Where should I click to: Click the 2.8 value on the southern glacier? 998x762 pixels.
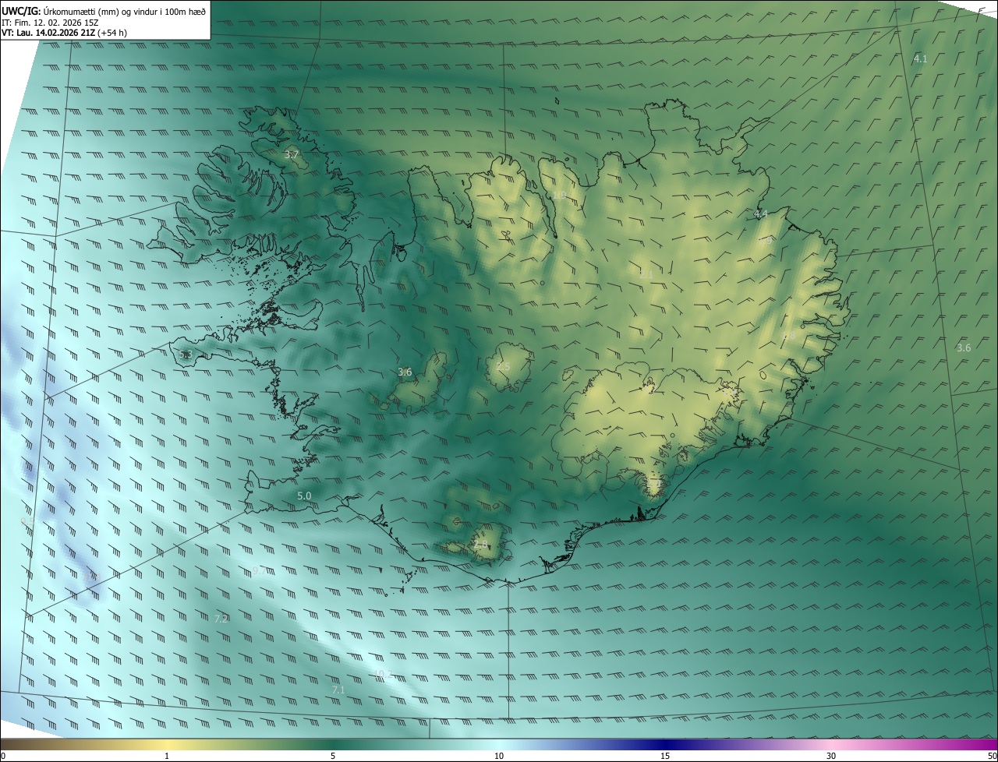480,545
